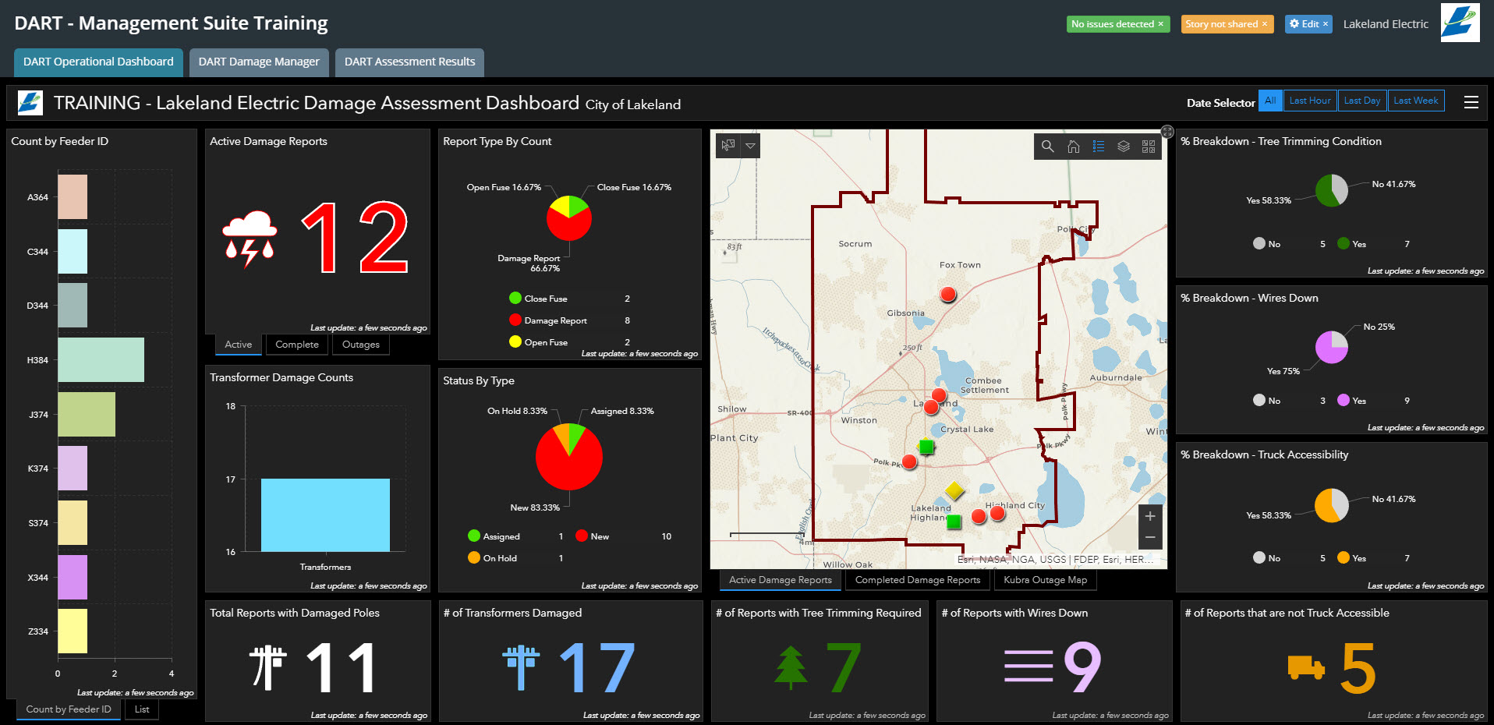The image size is (1494, 725).
Task: Show the Active Damage Reports map tab
Action: click(x=781, y=580)
